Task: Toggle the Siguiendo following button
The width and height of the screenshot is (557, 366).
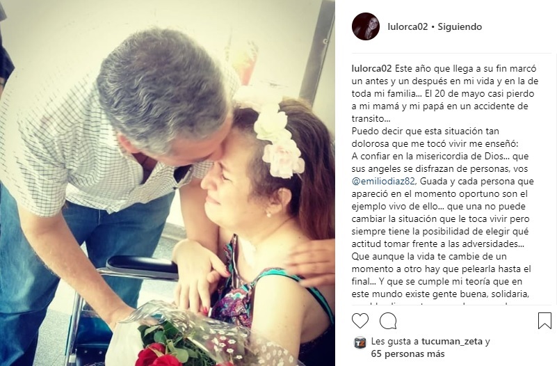Action: (x=460, y=26)
